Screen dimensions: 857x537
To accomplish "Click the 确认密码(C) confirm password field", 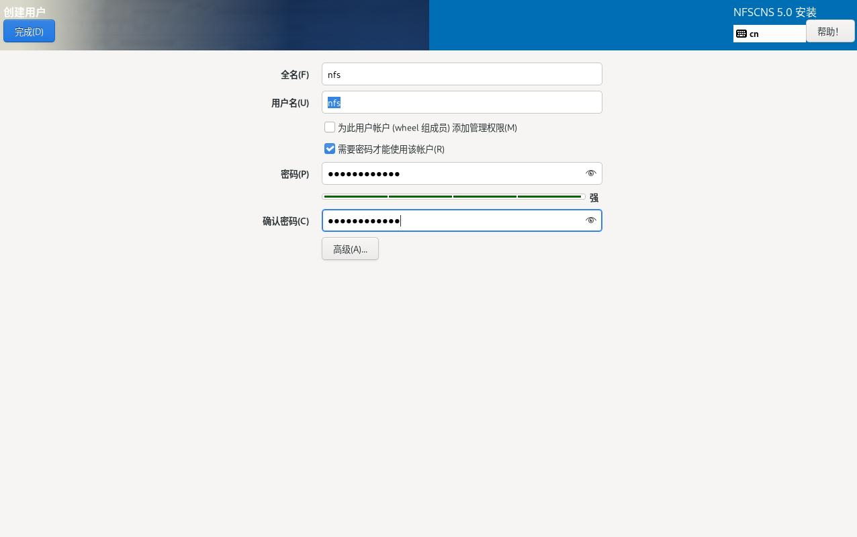I will [x=462, y=220].
